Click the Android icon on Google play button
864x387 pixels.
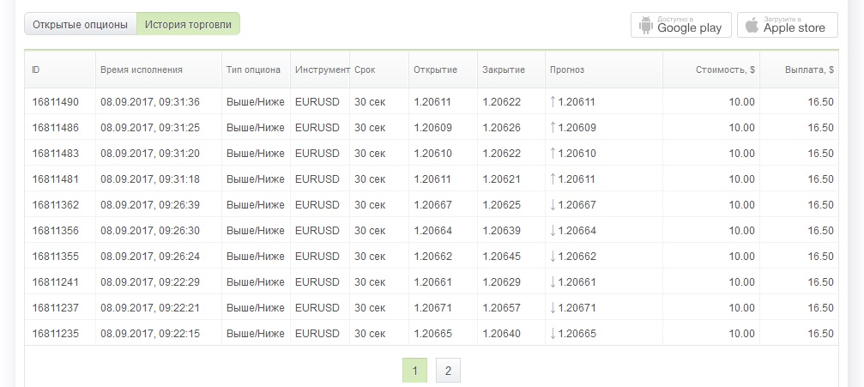645,25
